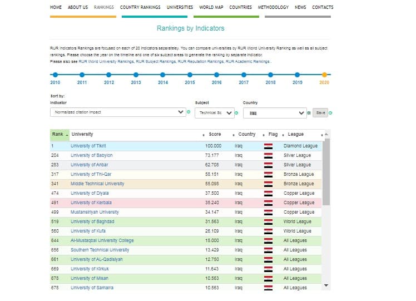This screenshot has height=301, width=416.
Task: Click Iraq flag in University of Babylon row
Action: [268, 155]
